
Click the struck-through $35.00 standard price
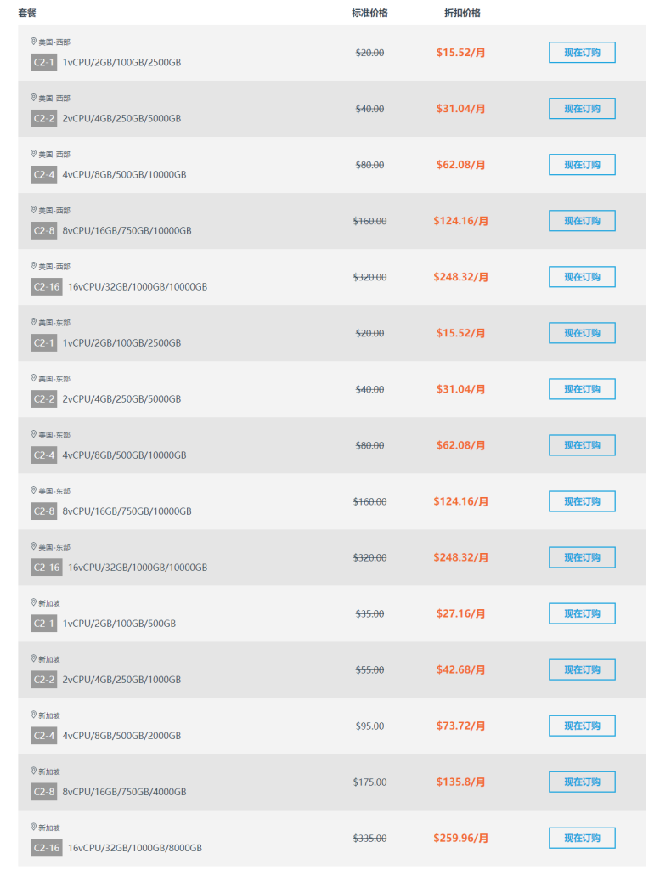tap(369, 613)
